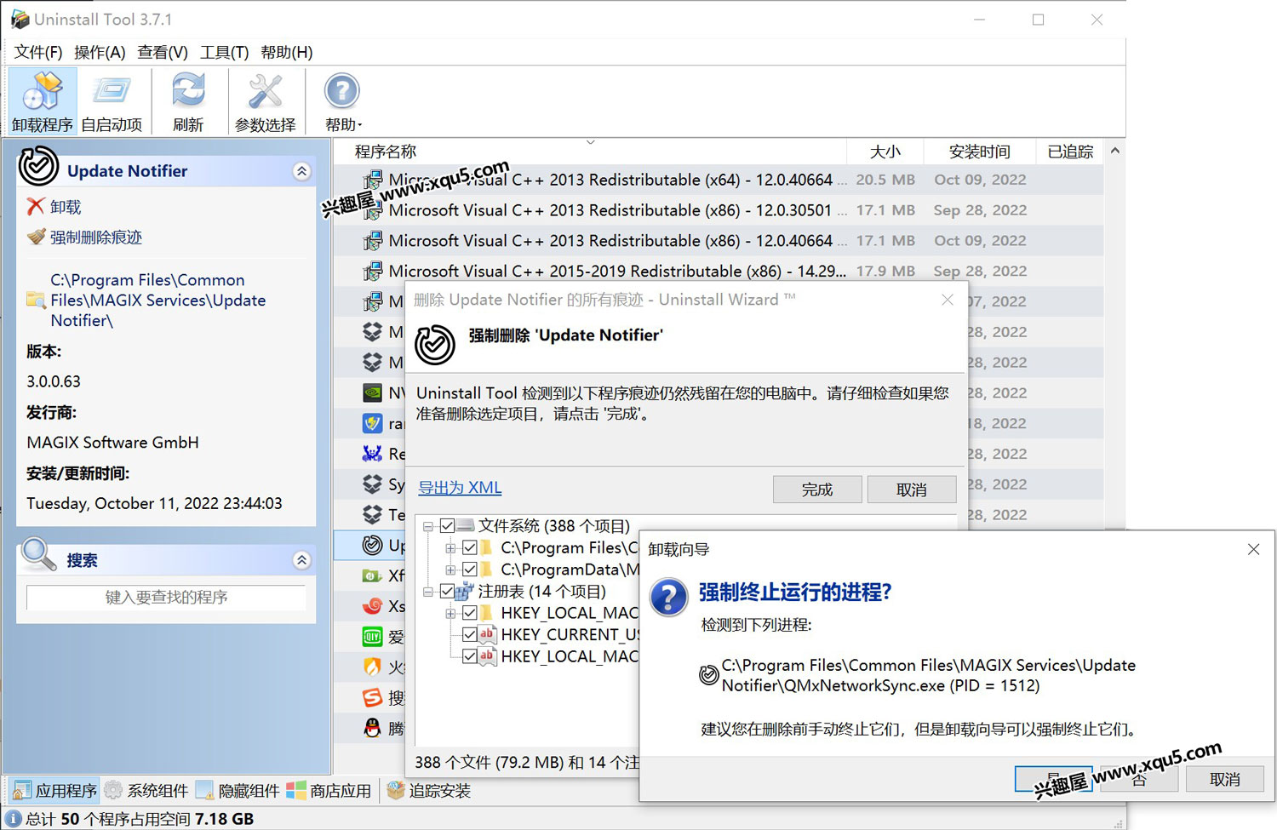Open the 工具(T) menu
Image resolution: width=1277 pixels, height=830 pixels.
click(224, 52)
